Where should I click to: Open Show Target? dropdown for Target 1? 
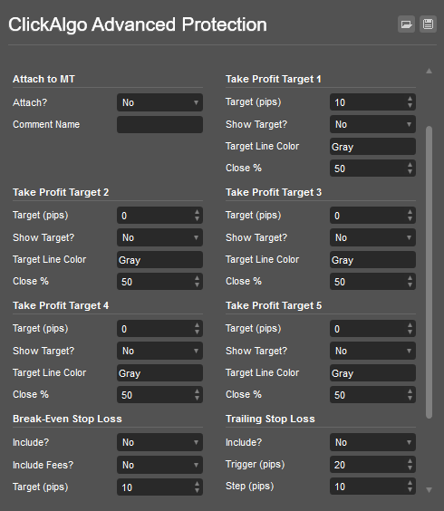click(372, 124)
